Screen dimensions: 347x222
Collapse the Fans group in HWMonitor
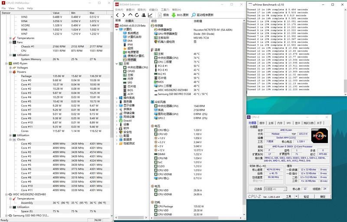click(x=10, y=42)
